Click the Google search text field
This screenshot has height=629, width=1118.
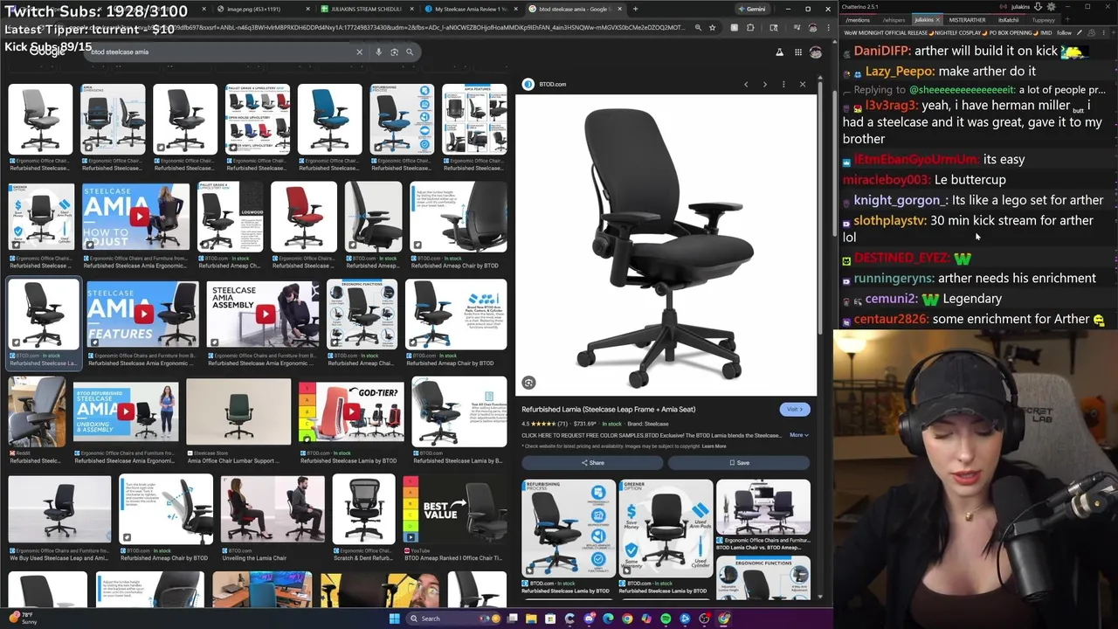point(218,52)
